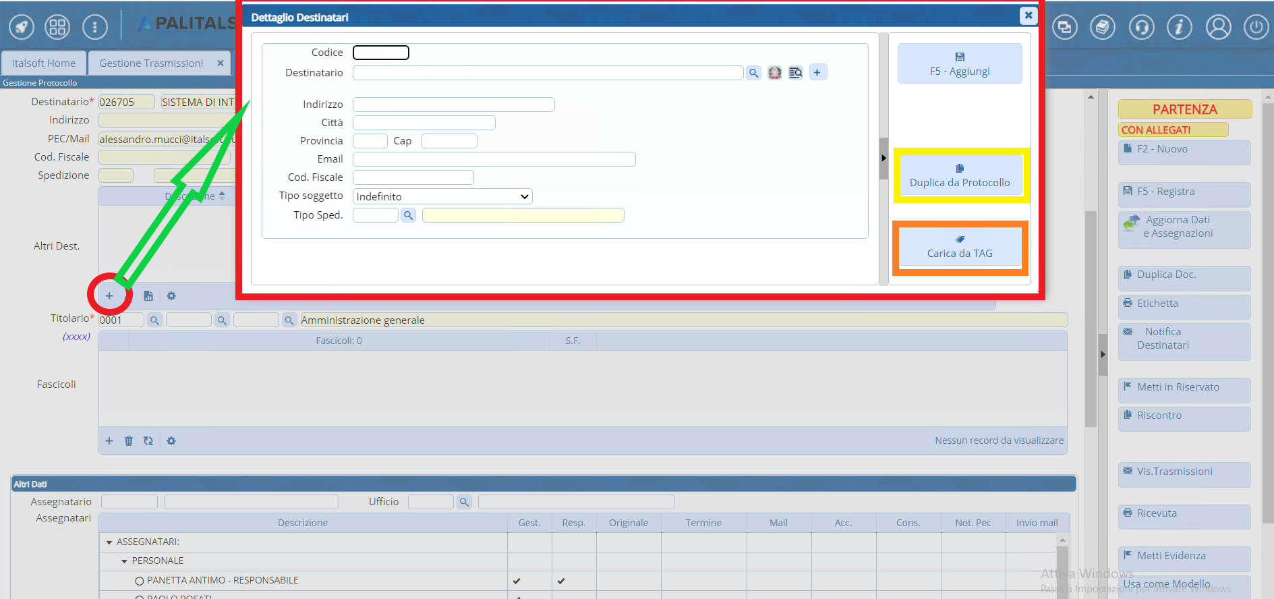This screenshot has width=1274, height=599.
Task: Select the Gestione Trasmissioni tab
Action: pyautogui.click(x=151, y=63)
